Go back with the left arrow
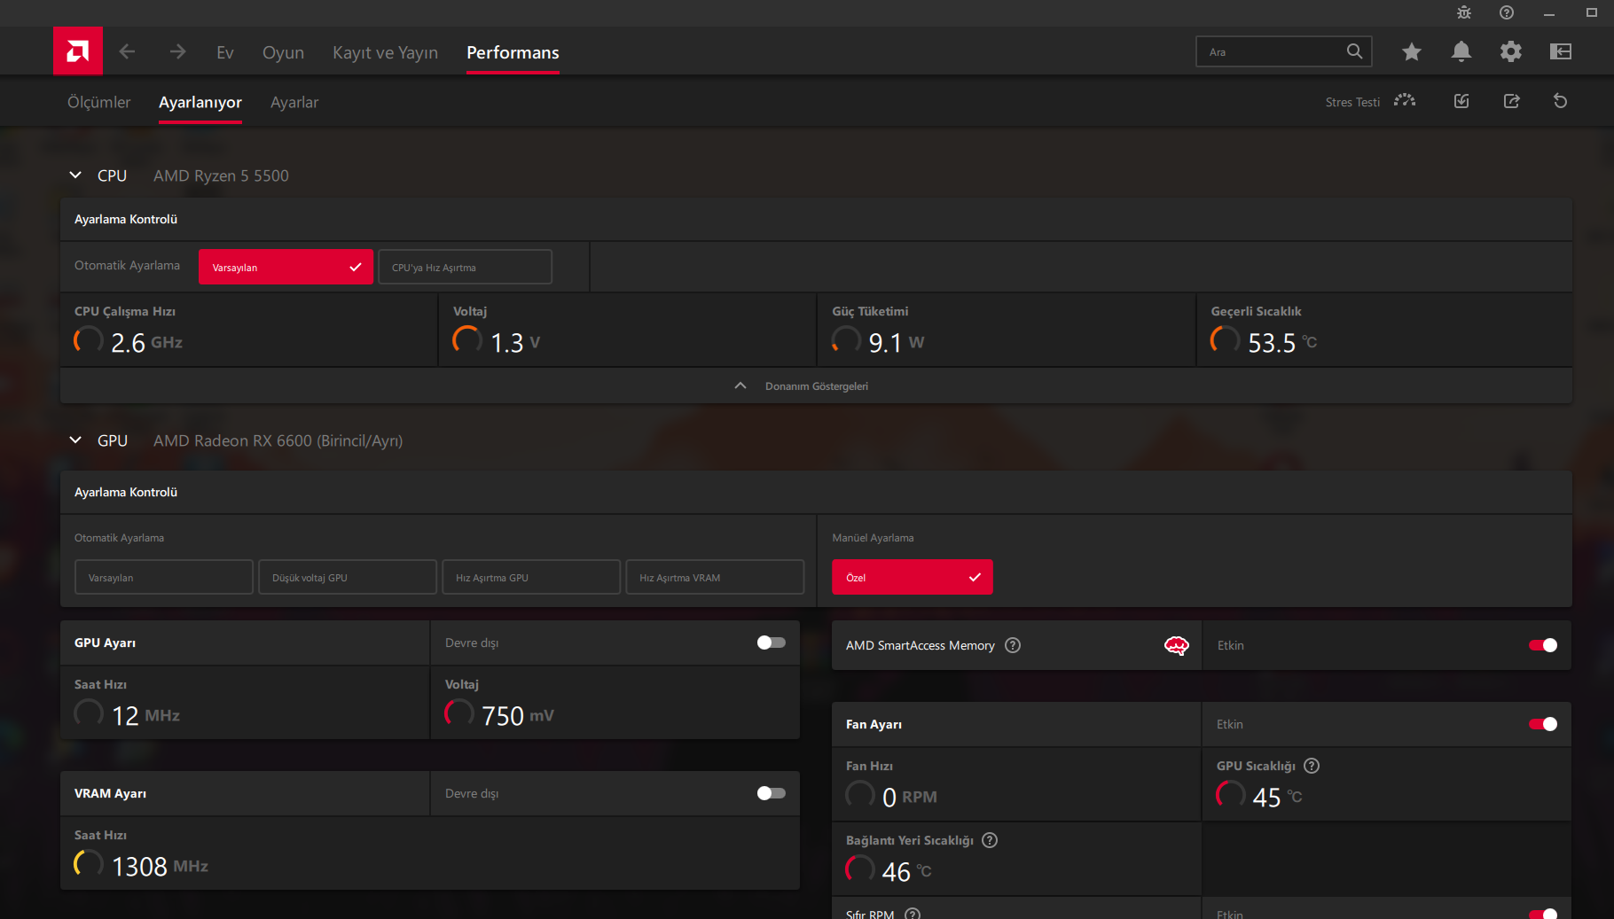The height and width of the screenshot is (919, 1614). pos(127,52)
